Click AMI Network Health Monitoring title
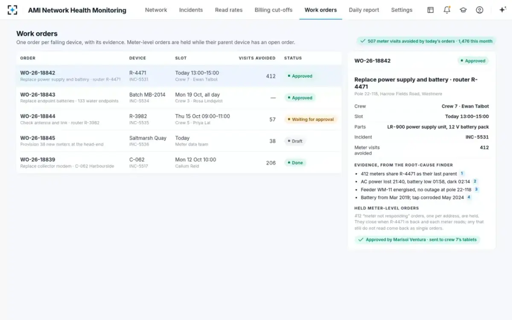512x320 pixels. [x=77, y=10]
